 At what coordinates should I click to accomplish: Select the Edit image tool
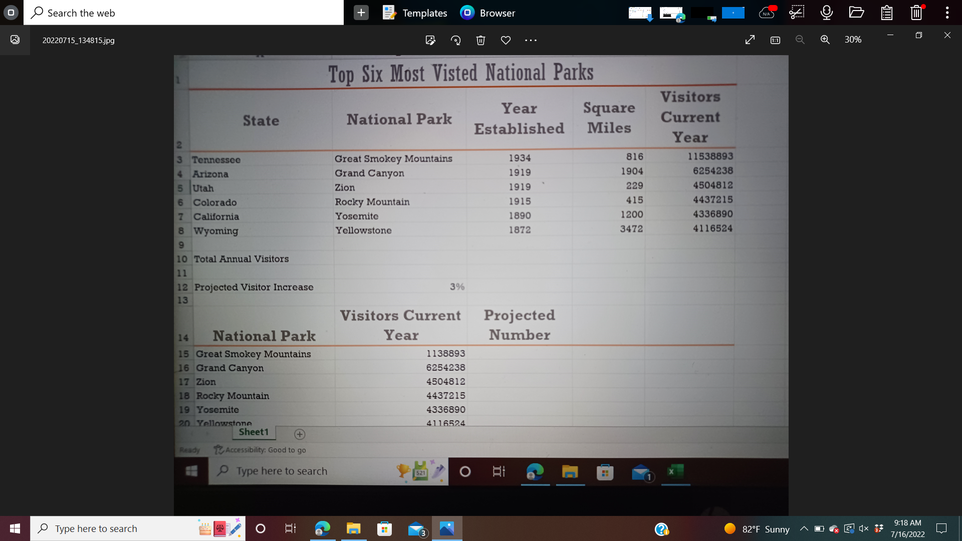coord(430,40)
